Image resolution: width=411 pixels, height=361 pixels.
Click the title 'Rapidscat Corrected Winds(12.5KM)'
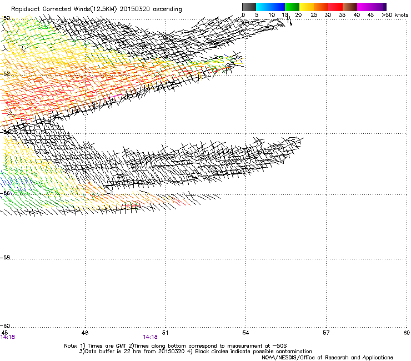[x=64, y=9]
